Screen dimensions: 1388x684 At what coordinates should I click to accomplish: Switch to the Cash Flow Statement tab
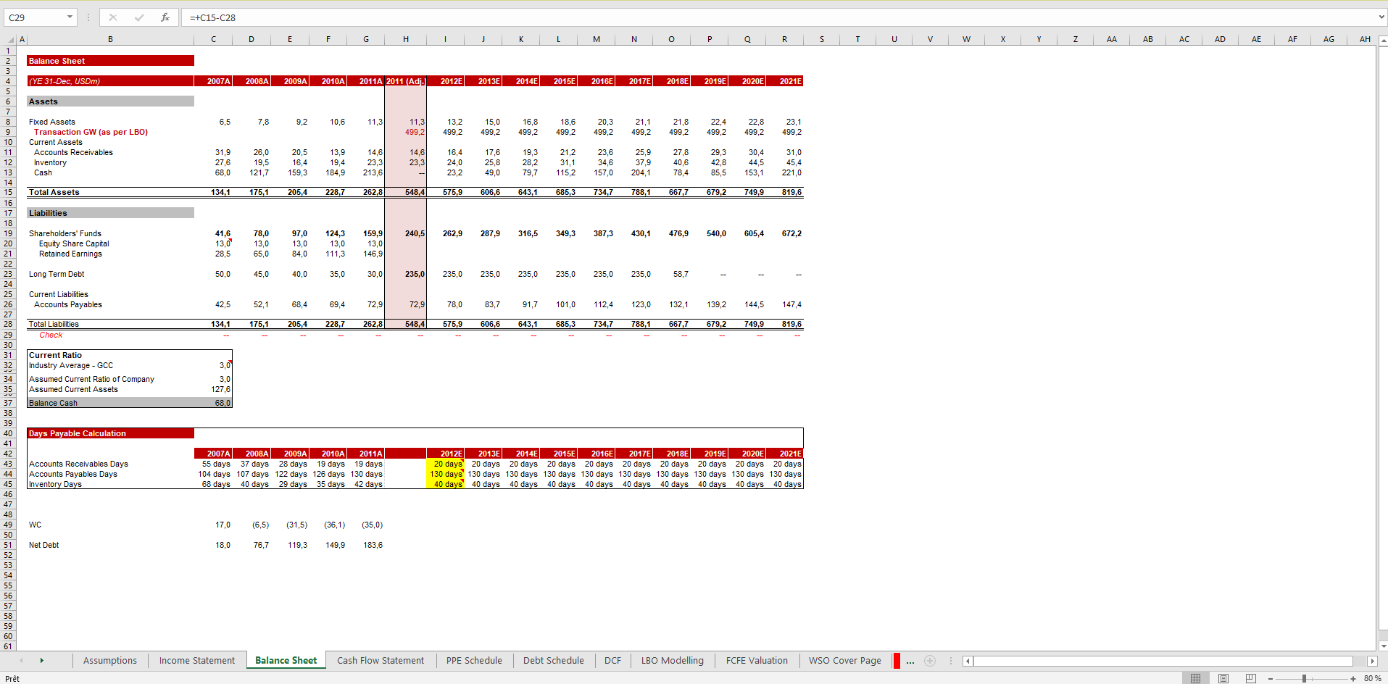point(381,661)
